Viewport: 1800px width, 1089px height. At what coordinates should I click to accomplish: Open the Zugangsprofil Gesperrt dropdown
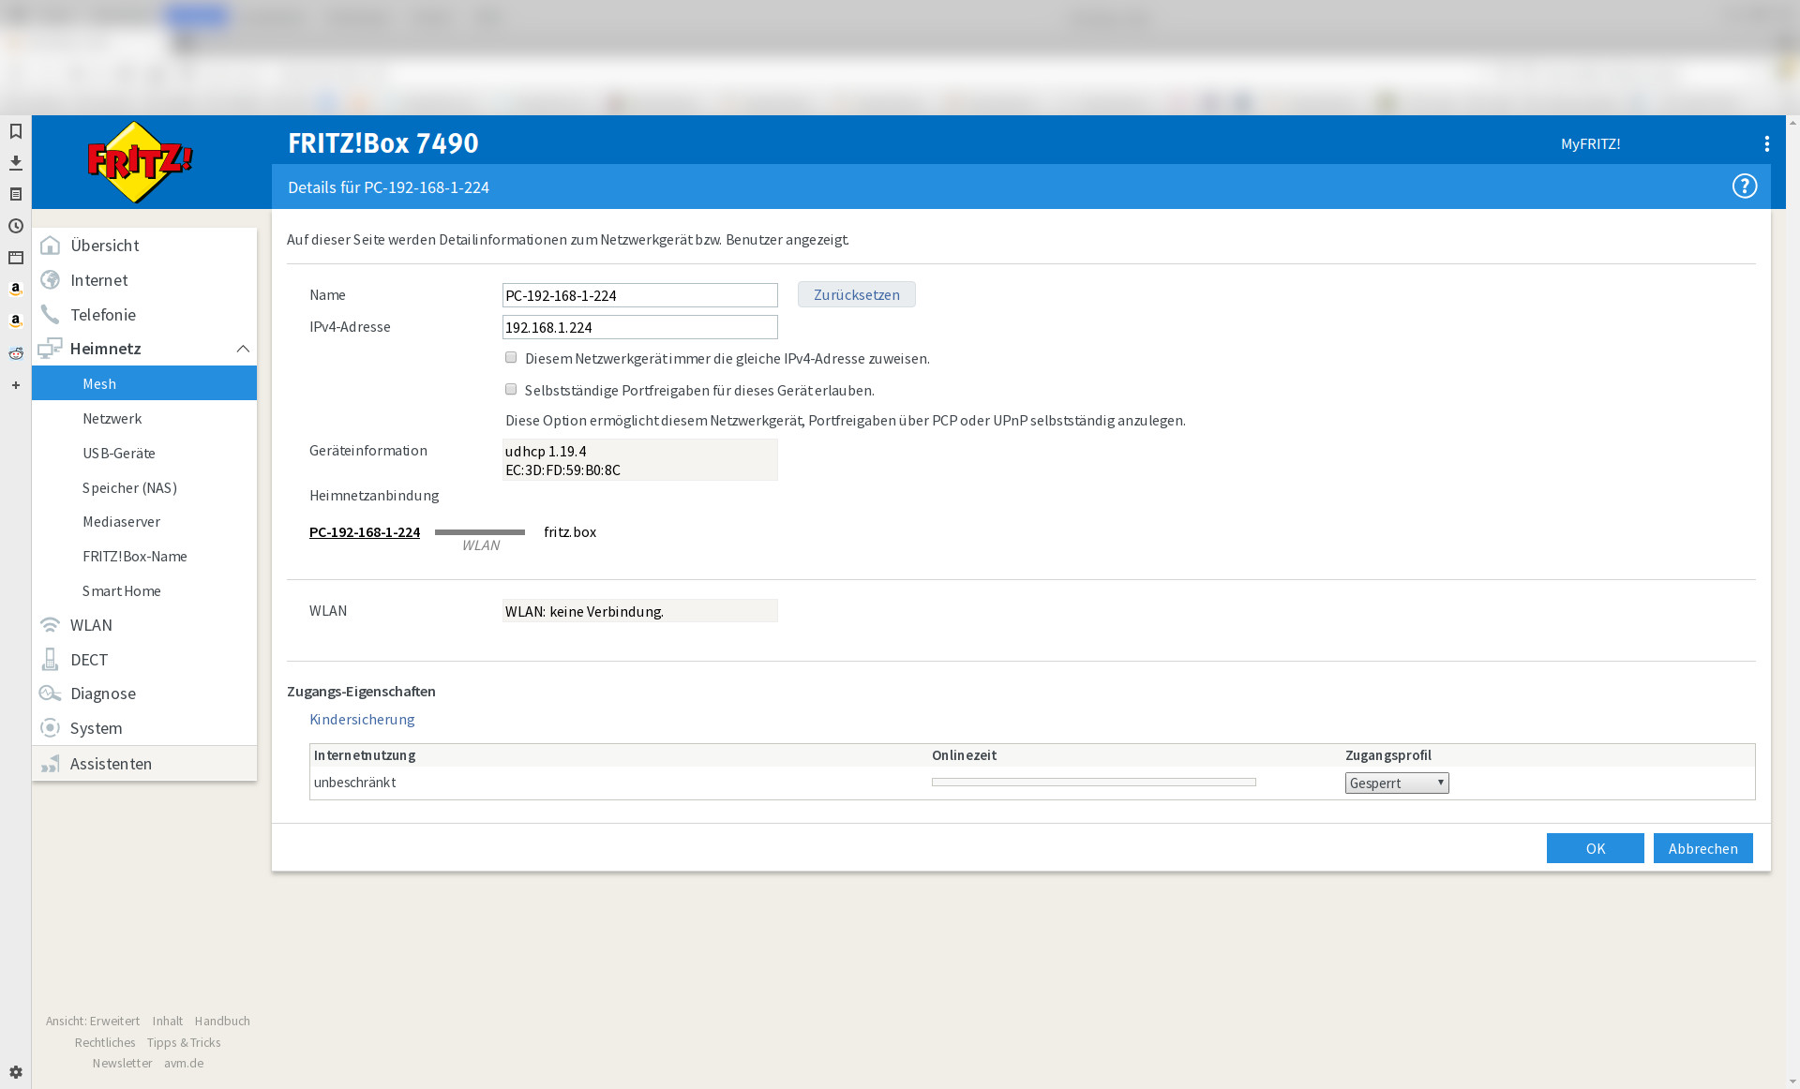[1397, 783]
